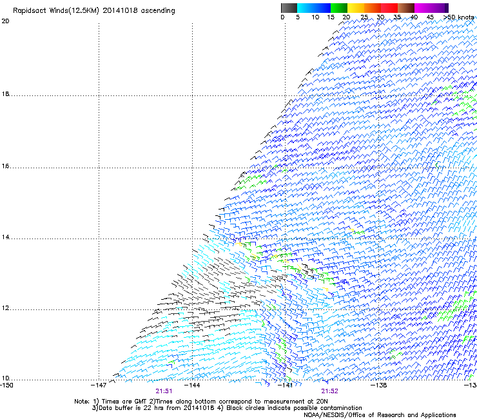Click the latitude label 14
Screen dimensions: 477x419
coord(5,237)
